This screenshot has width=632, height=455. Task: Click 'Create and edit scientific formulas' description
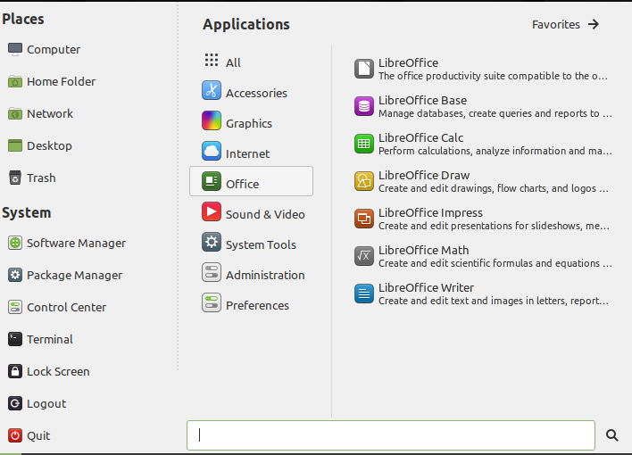tap(495, 263)
